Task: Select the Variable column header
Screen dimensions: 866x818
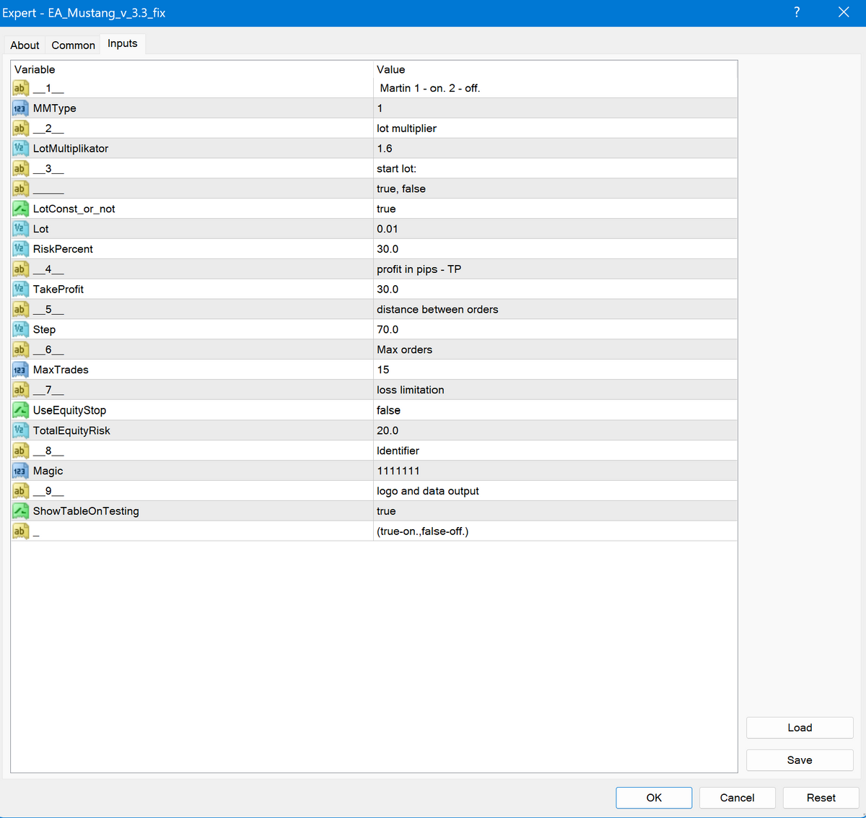Action: point(35,69)
